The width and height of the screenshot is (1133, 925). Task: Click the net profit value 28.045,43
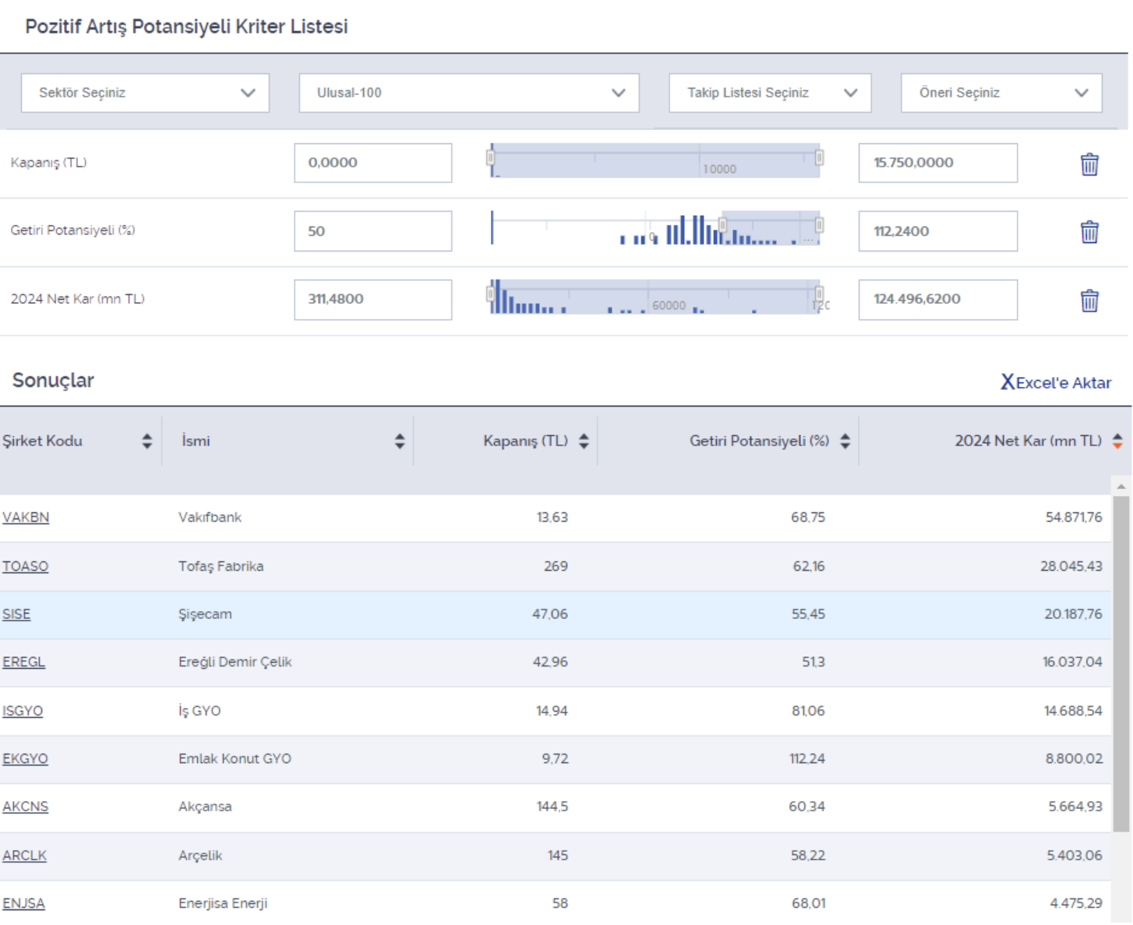tap(1071, 567)
